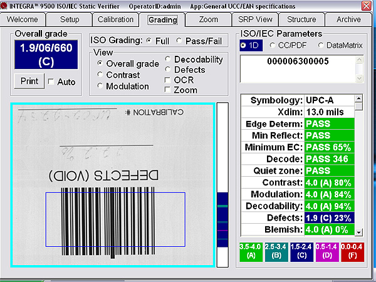Choose the Decodability view option
This screenshot has height=282, width=376.
tap(167, 59)
